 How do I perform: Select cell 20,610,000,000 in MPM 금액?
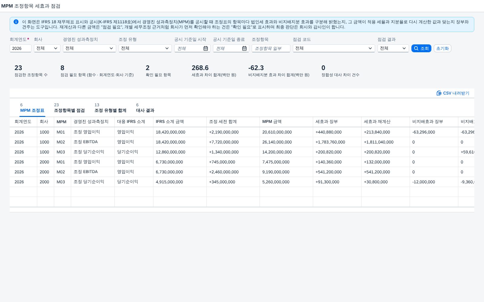point(286,132)
